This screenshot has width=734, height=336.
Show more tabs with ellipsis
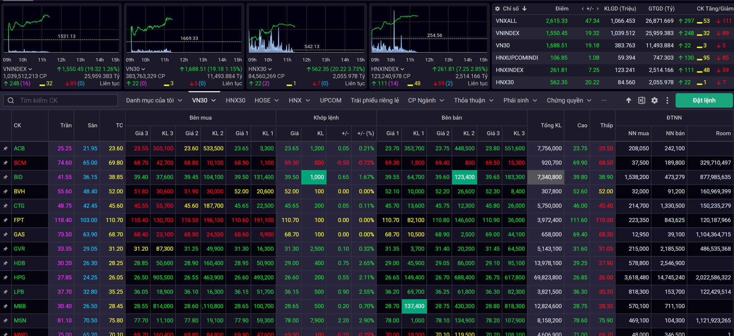604,100
